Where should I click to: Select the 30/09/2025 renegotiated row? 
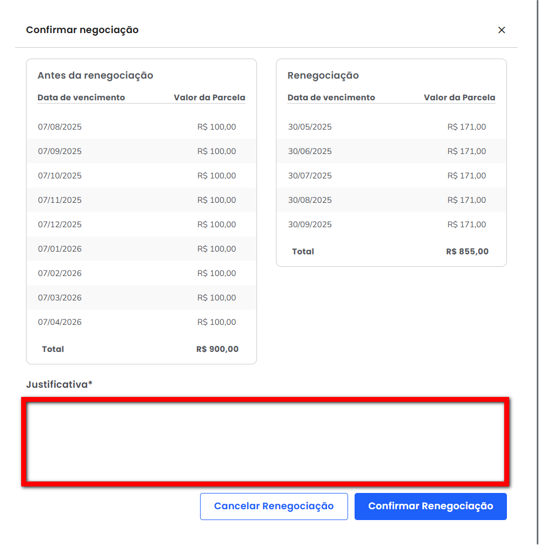click(x=391, y=224)
